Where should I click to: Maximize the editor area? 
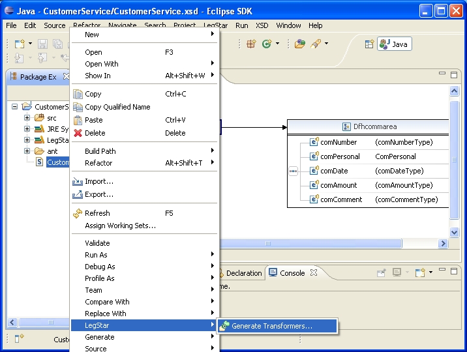click(x=454, y=75)
